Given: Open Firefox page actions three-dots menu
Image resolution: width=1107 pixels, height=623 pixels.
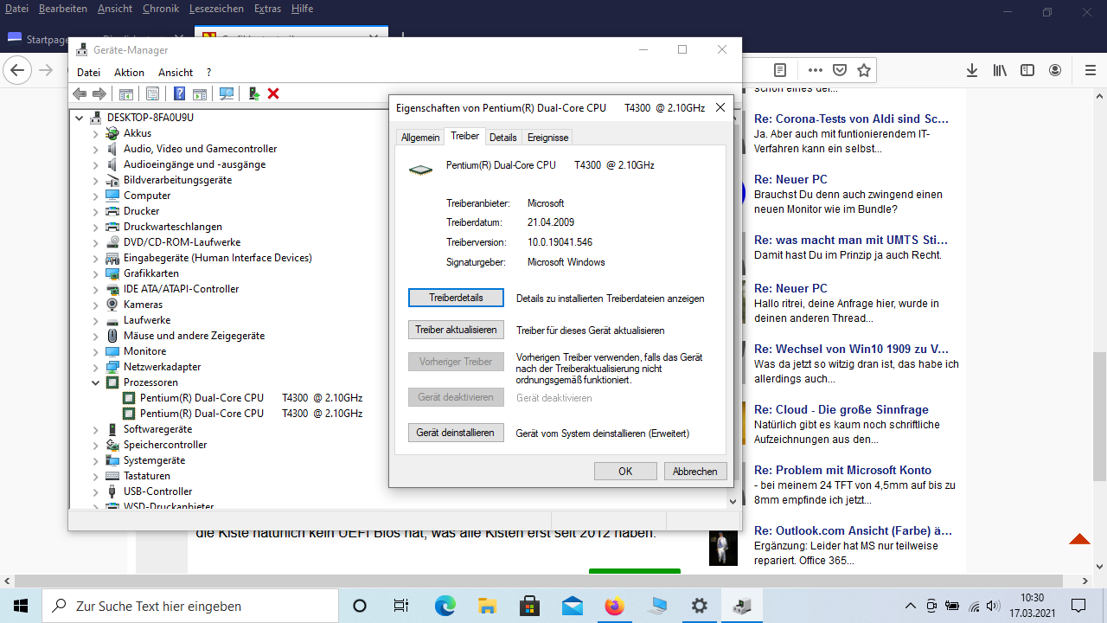Looking at the screenshot, I should 816,70.
